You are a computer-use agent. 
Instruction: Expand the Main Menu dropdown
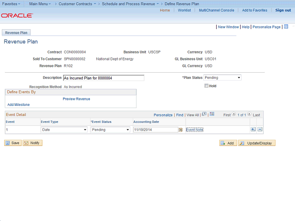point(40,4)
